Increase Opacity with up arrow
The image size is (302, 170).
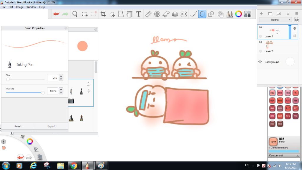pyautogui.click(x=61, y=89)
